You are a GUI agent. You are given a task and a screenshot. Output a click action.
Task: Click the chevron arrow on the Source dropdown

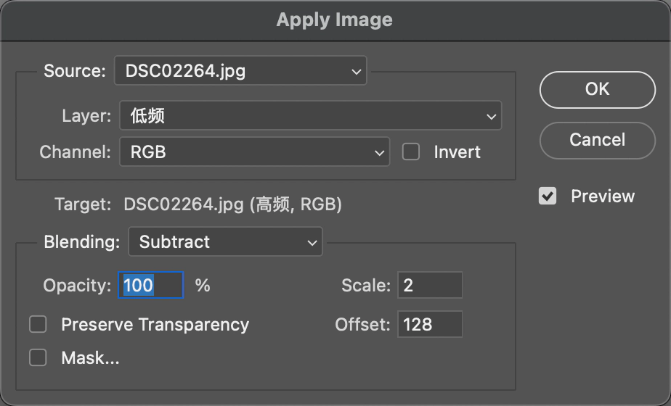point(356,72)
